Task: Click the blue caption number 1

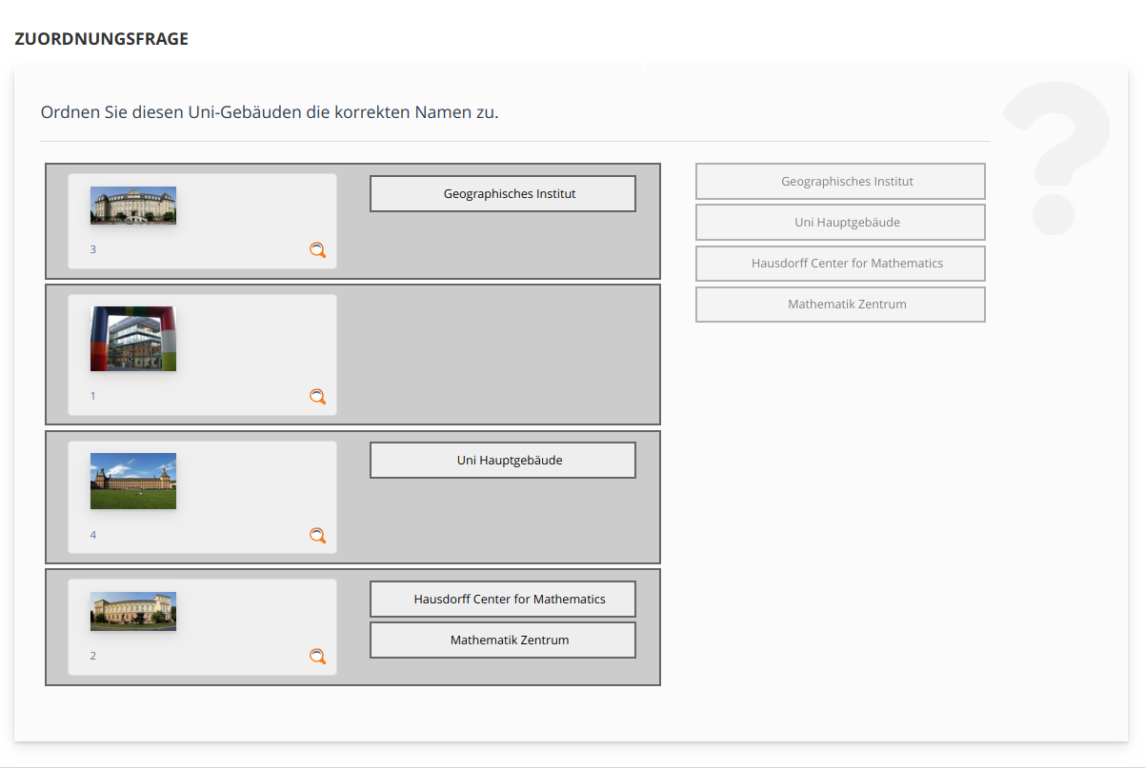Action: (93, 396)
